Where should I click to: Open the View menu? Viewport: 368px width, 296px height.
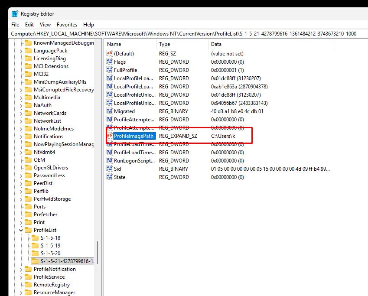(x=45, y=25)
